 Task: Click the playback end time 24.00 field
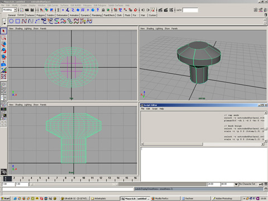point(213,184)
